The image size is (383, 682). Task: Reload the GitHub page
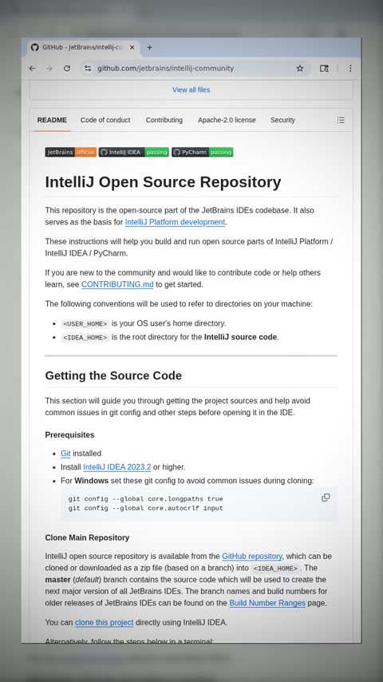[67, 69]
